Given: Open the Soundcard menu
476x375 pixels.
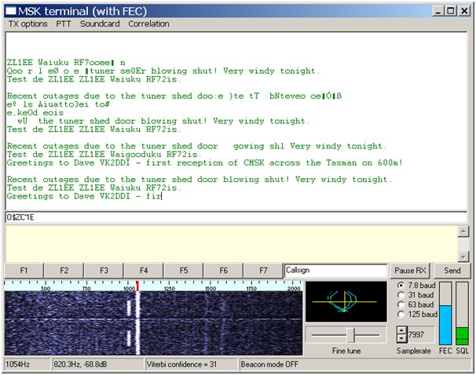Looking at the screenshot, I should pos(100,24).
